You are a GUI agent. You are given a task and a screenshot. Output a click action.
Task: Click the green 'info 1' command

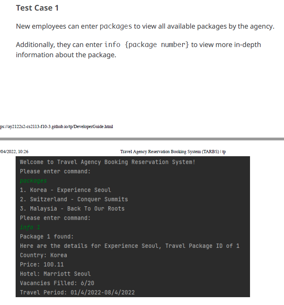(x=30, y=227)
